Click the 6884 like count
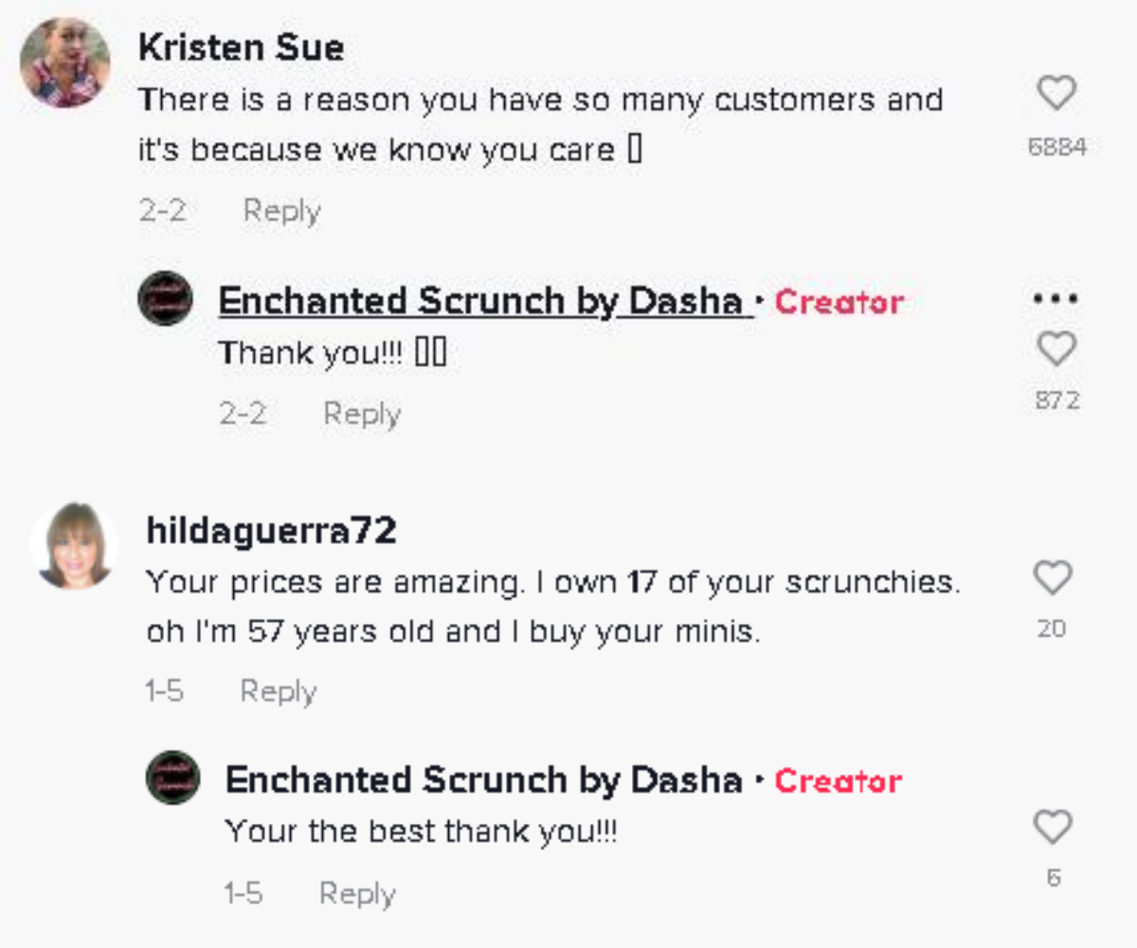 1056,147
